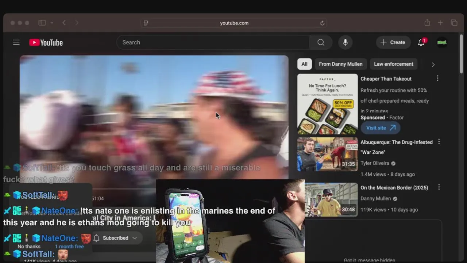This screenshot has width=467, height=263.
Task: Open a new Safari tab
Action: coord(440,23)
